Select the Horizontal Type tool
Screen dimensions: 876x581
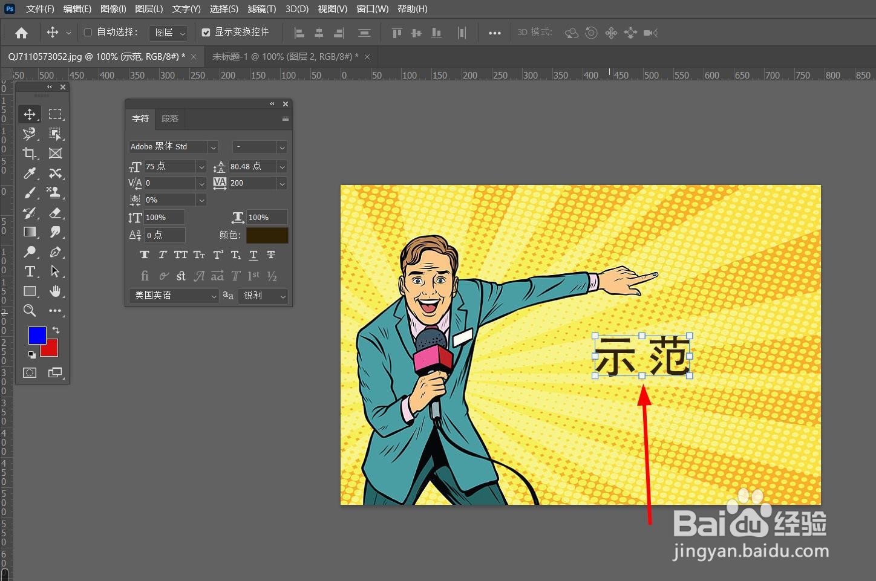pos(30,271)
